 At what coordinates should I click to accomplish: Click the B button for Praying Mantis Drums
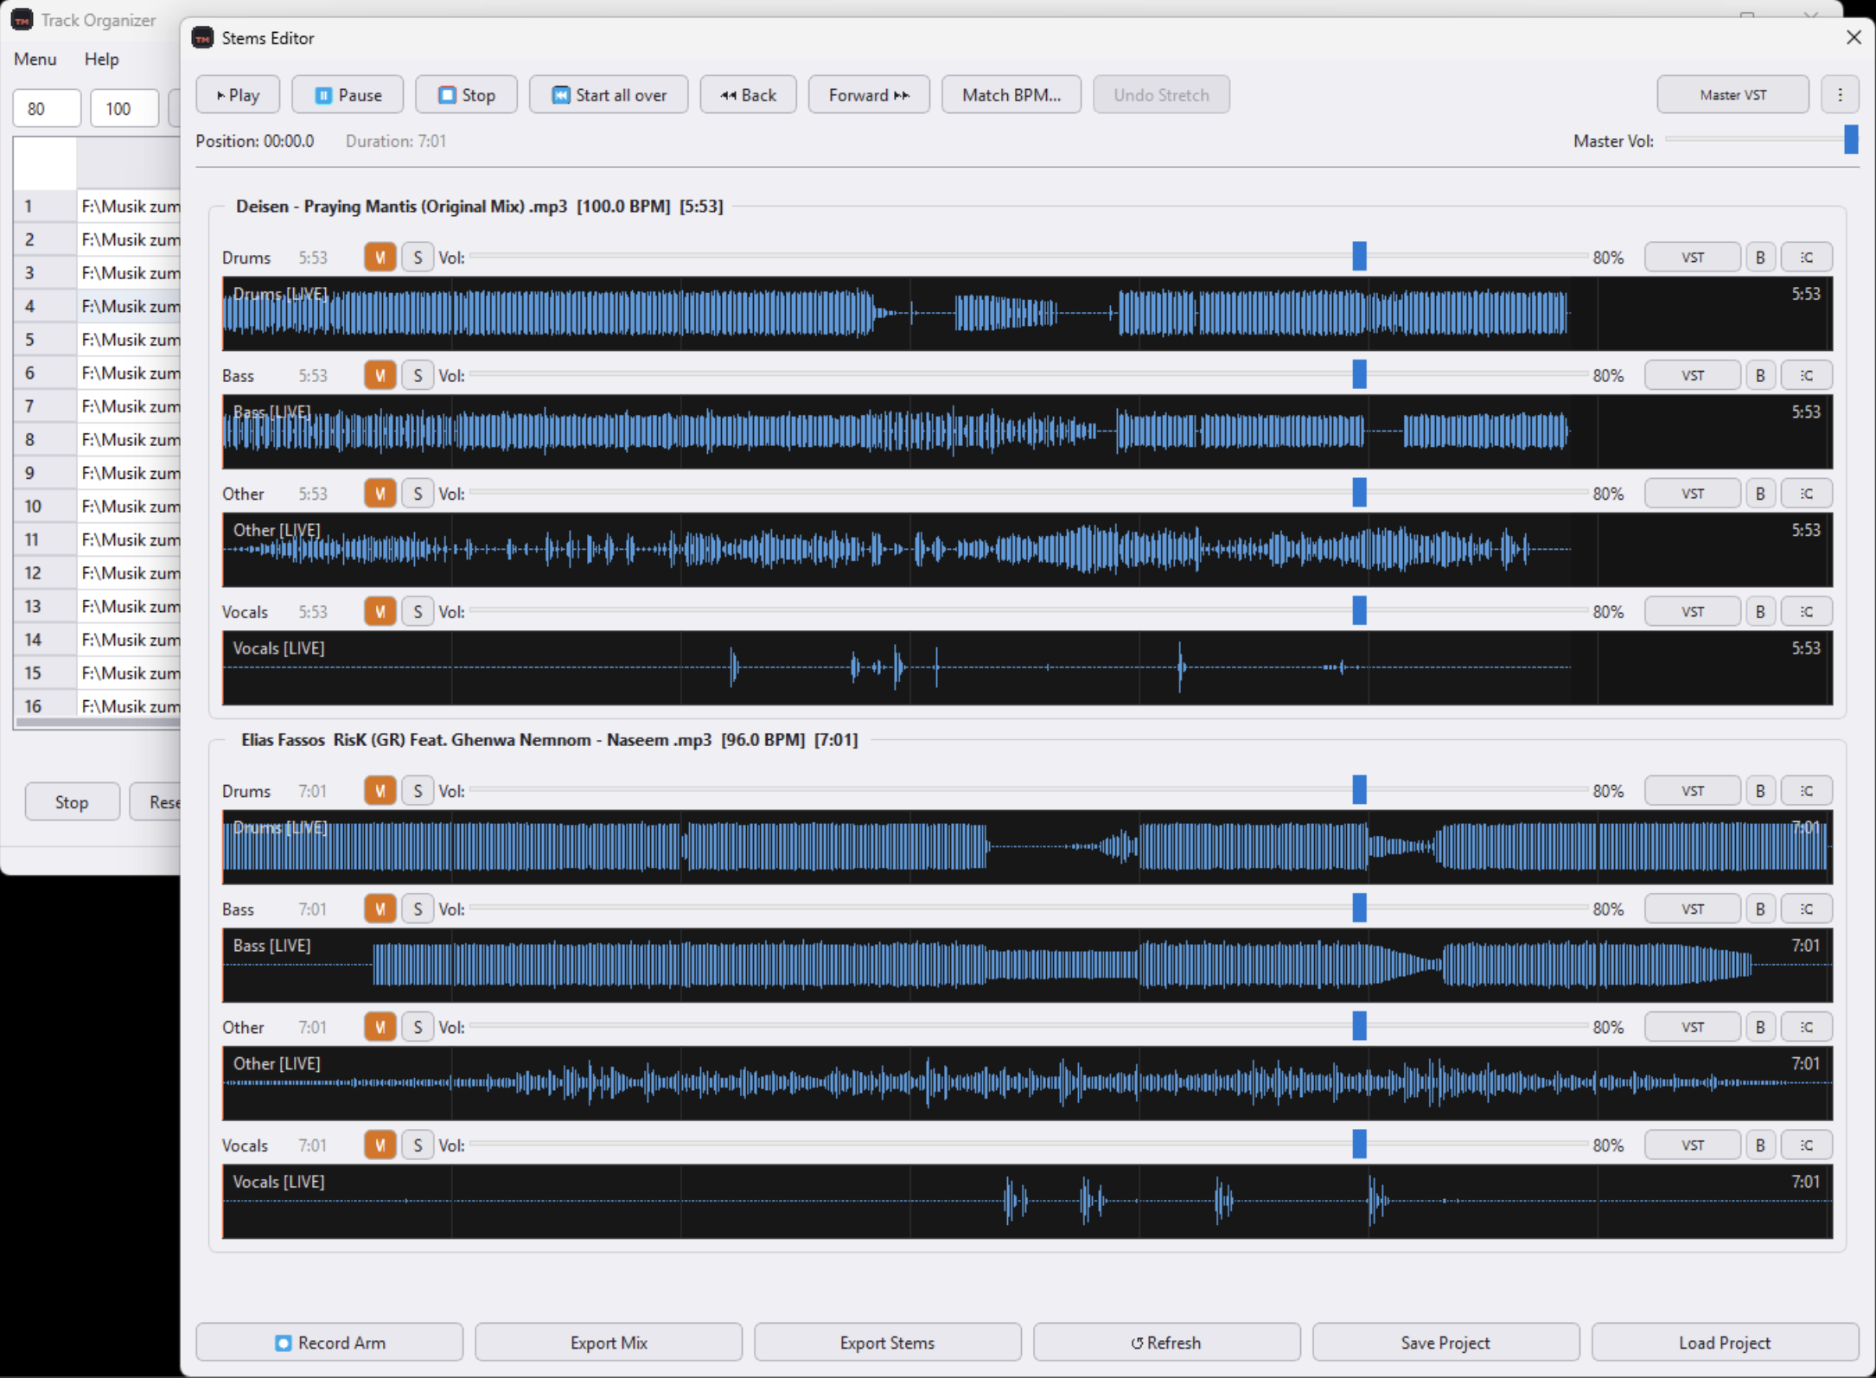click(1760, 258)
